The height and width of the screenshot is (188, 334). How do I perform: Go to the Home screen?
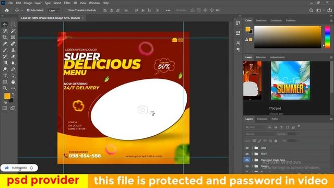point(7,10)
